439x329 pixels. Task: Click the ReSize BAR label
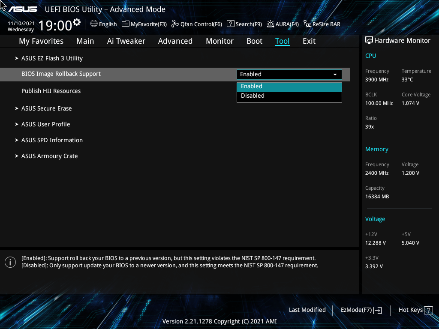[326, 24]
